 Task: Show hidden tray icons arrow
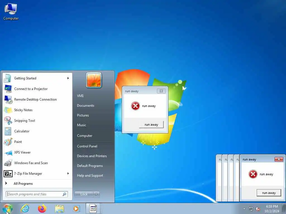coord(244,209)
